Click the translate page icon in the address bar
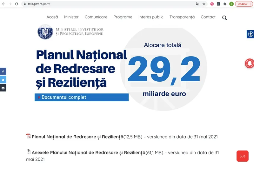 (197, 4)
